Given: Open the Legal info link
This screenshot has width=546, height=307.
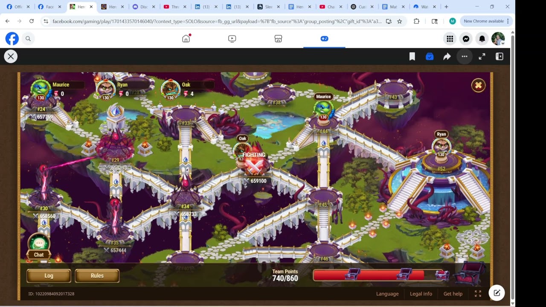Looking at the screenshot, I should click(x=421, y=294).
